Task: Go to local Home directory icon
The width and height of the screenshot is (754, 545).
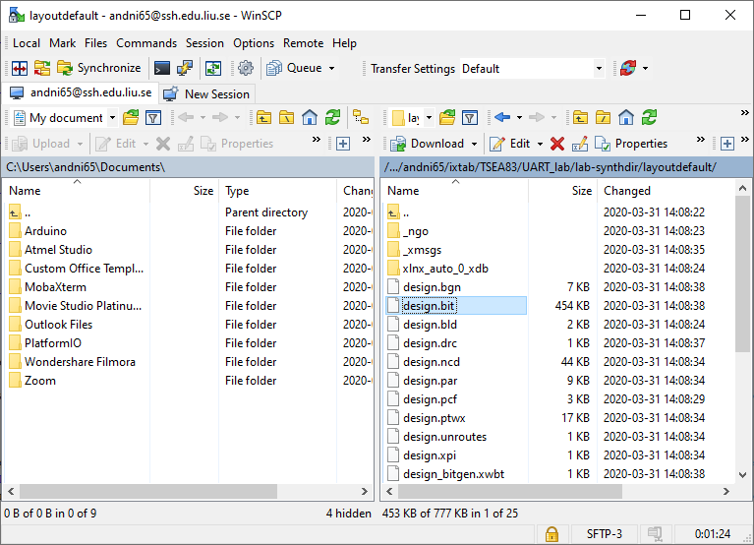Action: (x=310, y=118)
